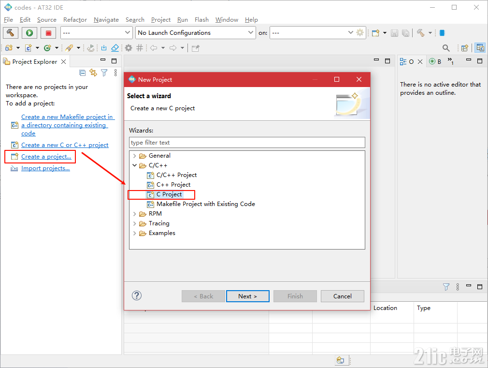
Task: Click the green New Class toolbar icon
Action: pos(47,48)
